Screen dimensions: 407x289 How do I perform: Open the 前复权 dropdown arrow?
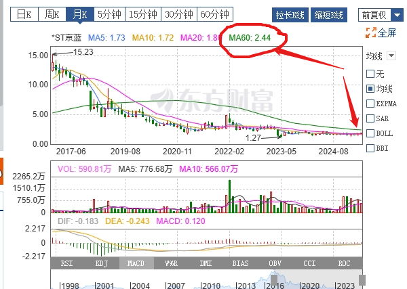pyautogui.click(x=397, y=15)
